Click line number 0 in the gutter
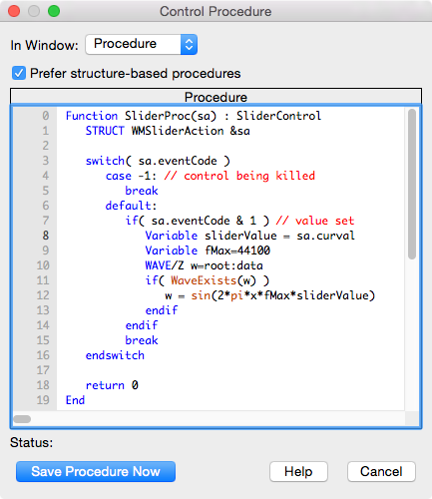Screen dimensions: 432x499 click(46, 116)
